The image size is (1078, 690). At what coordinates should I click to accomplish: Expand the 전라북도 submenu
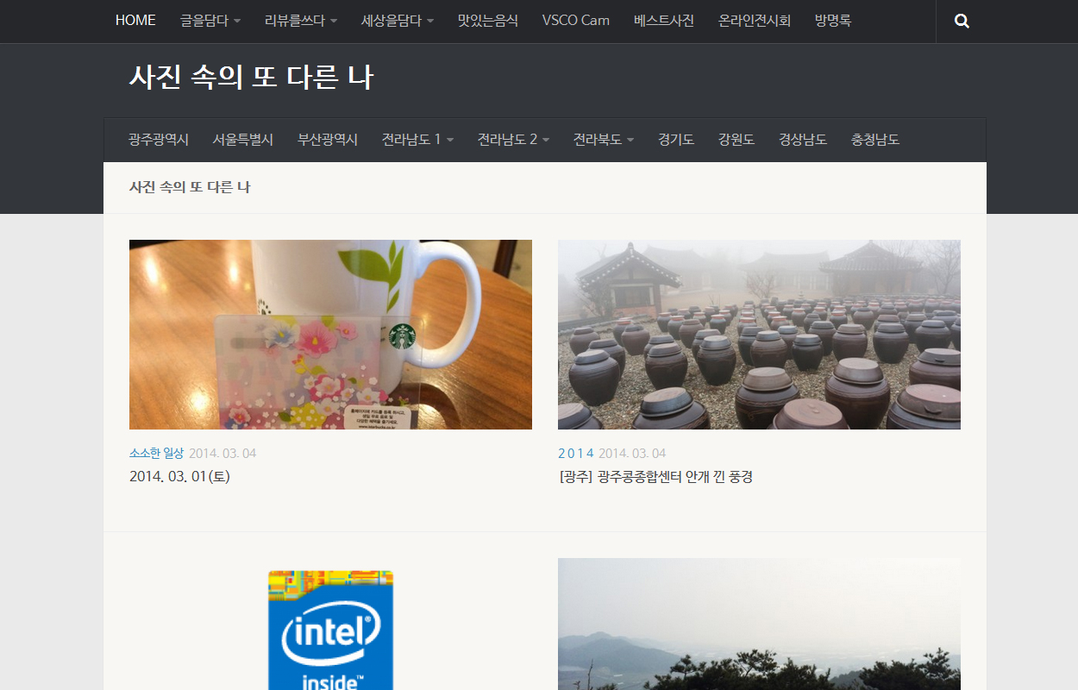click(x=603, y=140)
